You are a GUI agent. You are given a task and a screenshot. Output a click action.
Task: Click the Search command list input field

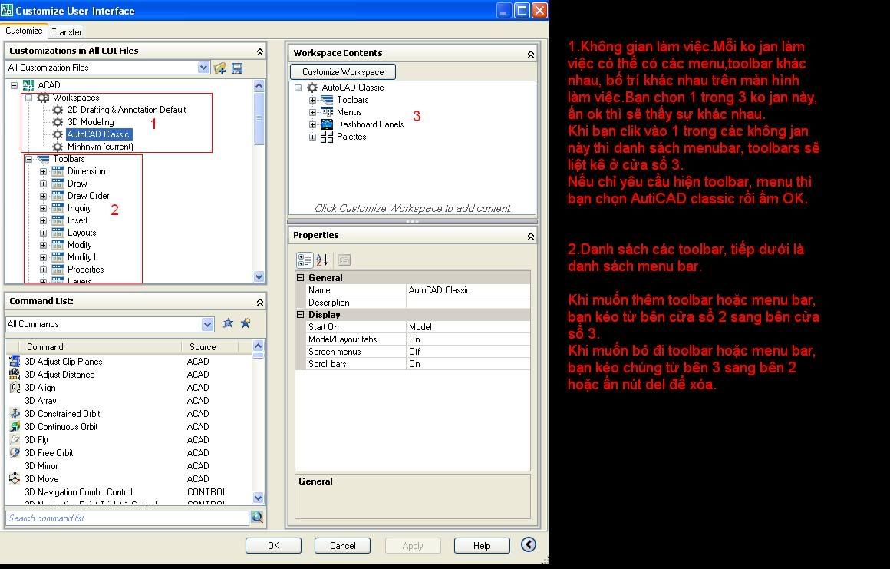tap(127, 518)
